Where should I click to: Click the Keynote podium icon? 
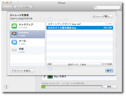tap(14, 34)
